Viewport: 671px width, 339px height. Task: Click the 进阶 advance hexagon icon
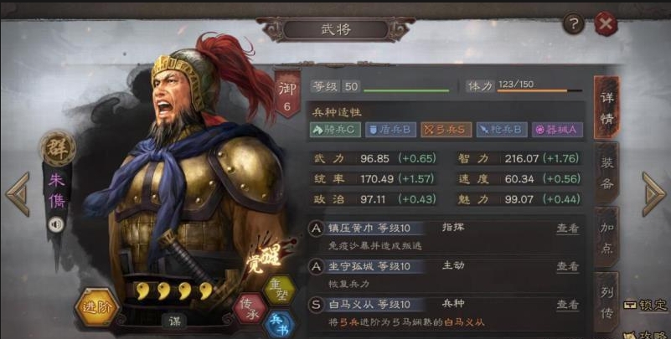[x=96, y=306]
